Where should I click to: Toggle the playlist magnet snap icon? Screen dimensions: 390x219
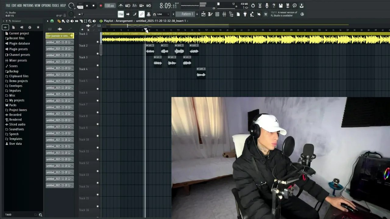click(52, 21)
